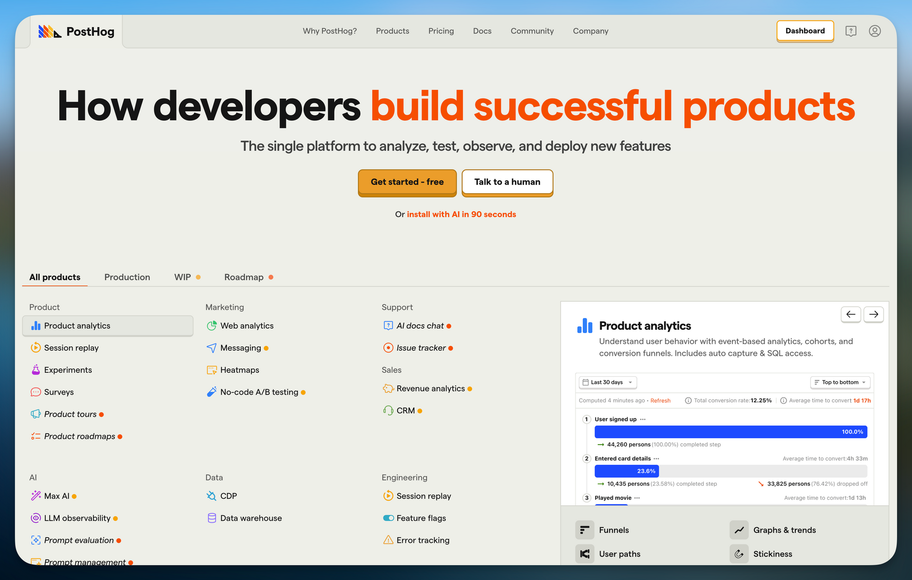This screenshot has width=912, height=580.
Task: Click the Prompt evaluation icon
Action: 36,540
